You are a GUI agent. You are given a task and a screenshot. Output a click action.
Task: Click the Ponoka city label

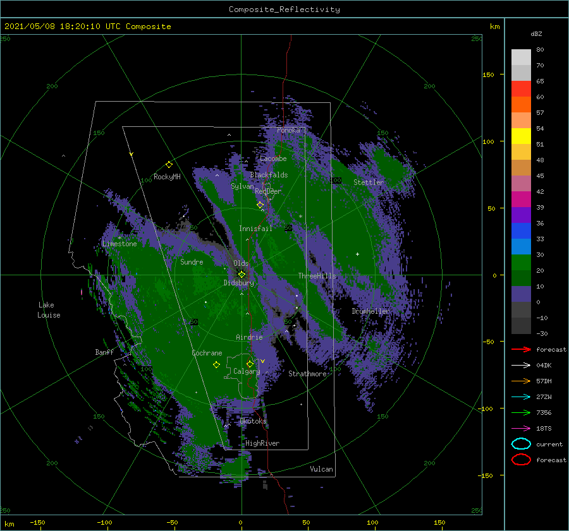(x=288, y=130)
